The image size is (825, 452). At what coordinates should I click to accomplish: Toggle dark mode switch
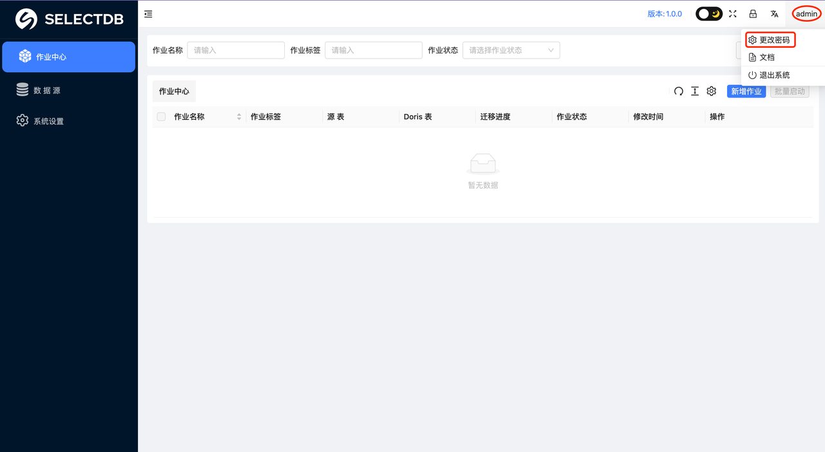(709, 14)
